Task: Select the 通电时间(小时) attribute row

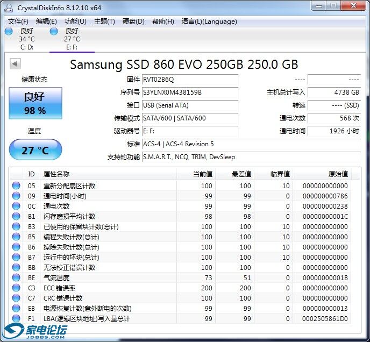Action: (x=180, y=196)
